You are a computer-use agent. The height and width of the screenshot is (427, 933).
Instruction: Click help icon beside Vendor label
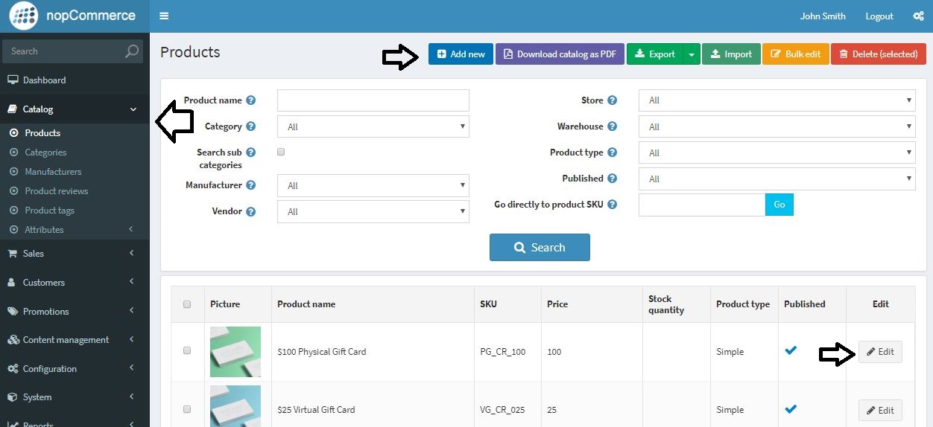coord(251,211)
